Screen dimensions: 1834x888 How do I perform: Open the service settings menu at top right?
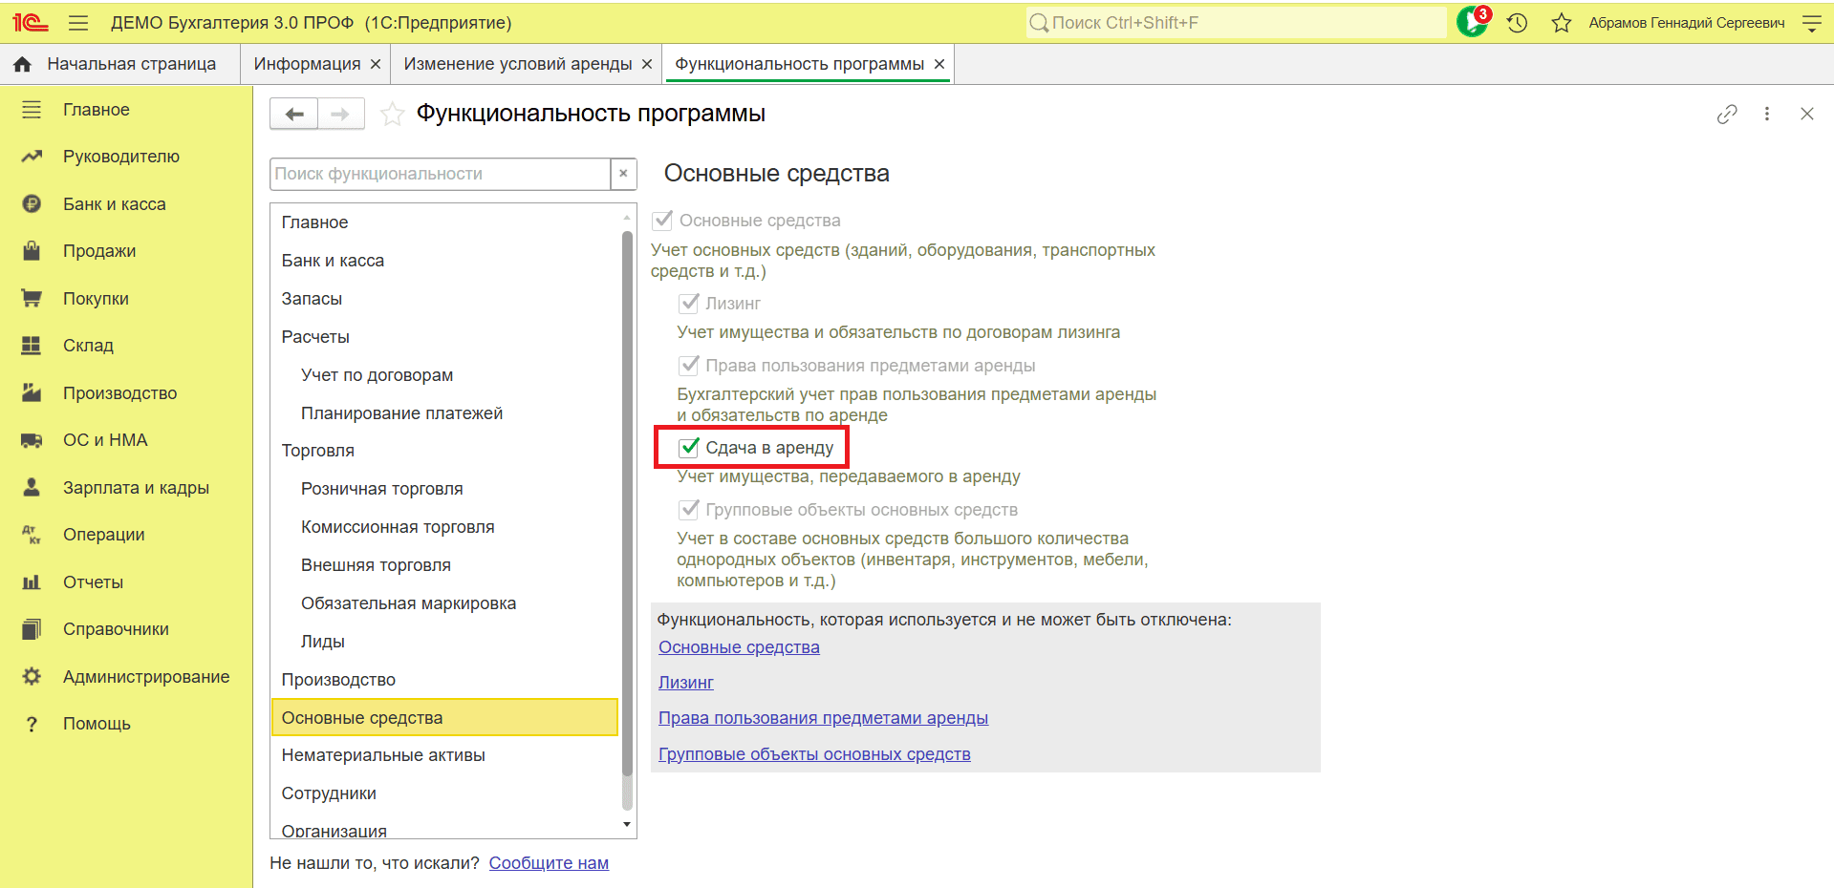pyautogui.click(x=1811, y=23)
